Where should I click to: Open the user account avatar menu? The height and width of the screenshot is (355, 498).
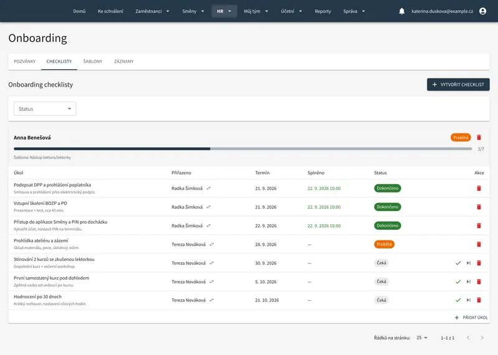(x=482, y=11)
